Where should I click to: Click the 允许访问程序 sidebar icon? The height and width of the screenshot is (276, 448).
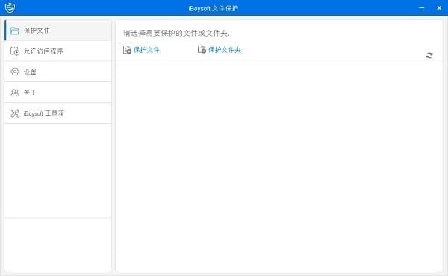15,51
